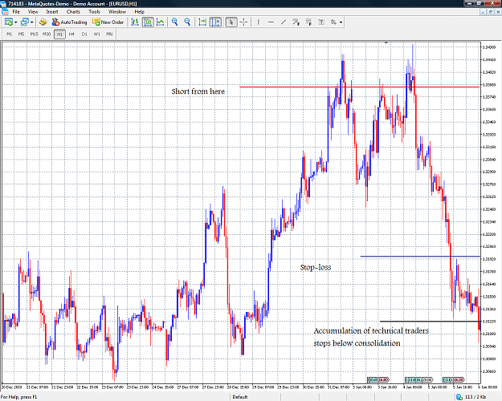Click 'For Help, press F1' status text

[x=19, y=397]
